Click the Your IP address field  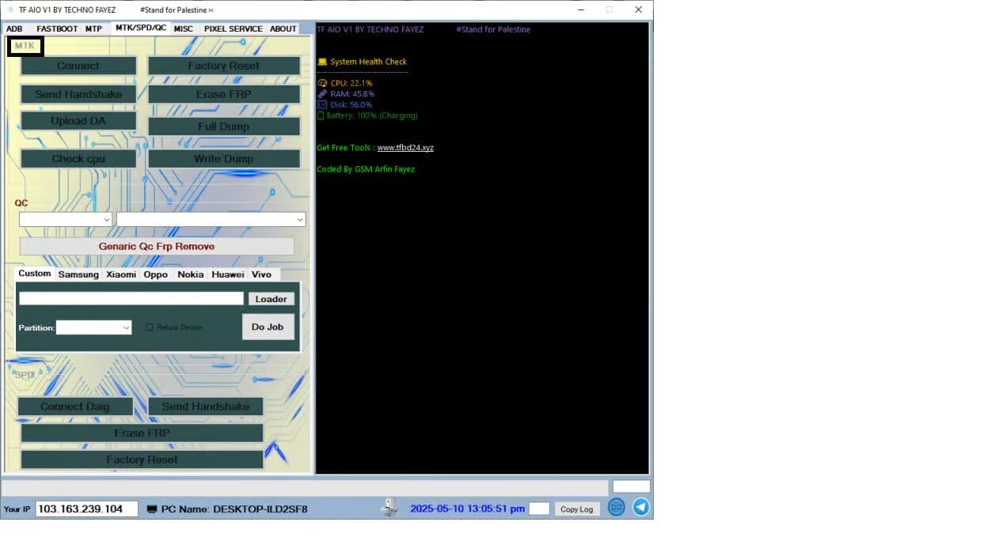(87, 509)
